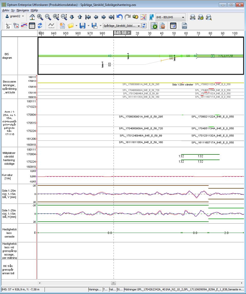
Task: Click the region resize selection tool
Action: tap(16, 26)
